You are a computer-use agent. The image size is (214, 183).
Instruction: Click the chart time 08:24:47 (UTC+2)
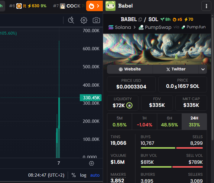(46, 175)
